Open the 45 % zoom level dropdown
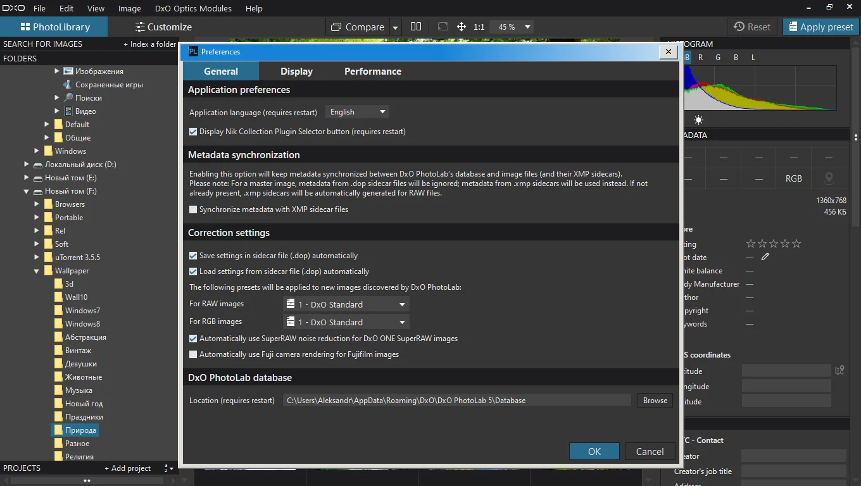This screenshot has height=486, width=861. click(513, 27)
